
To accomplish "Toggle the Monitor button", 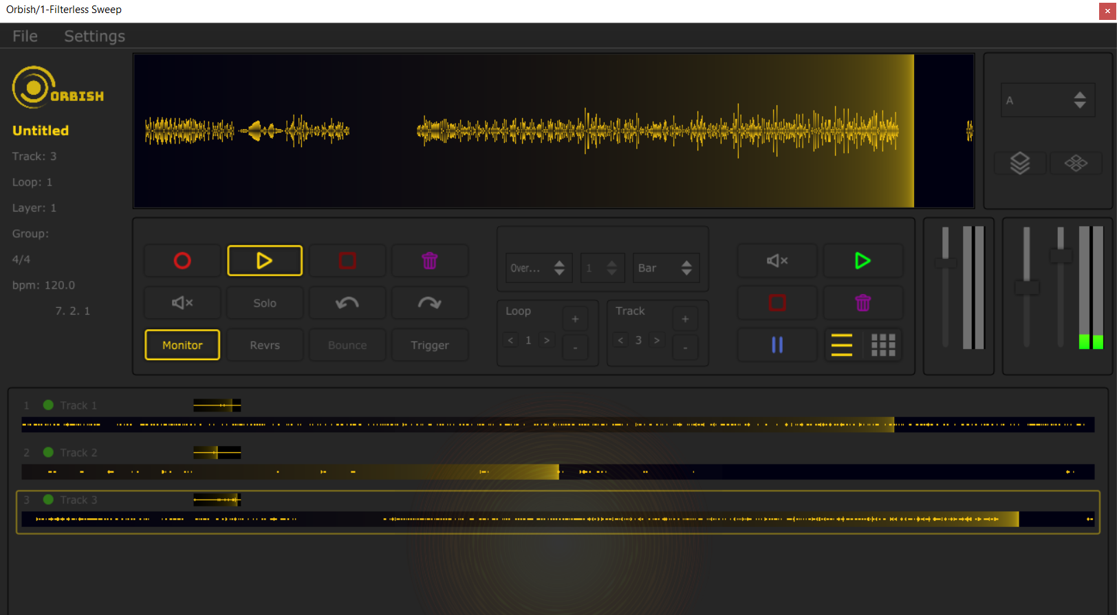I will [182, 345].
